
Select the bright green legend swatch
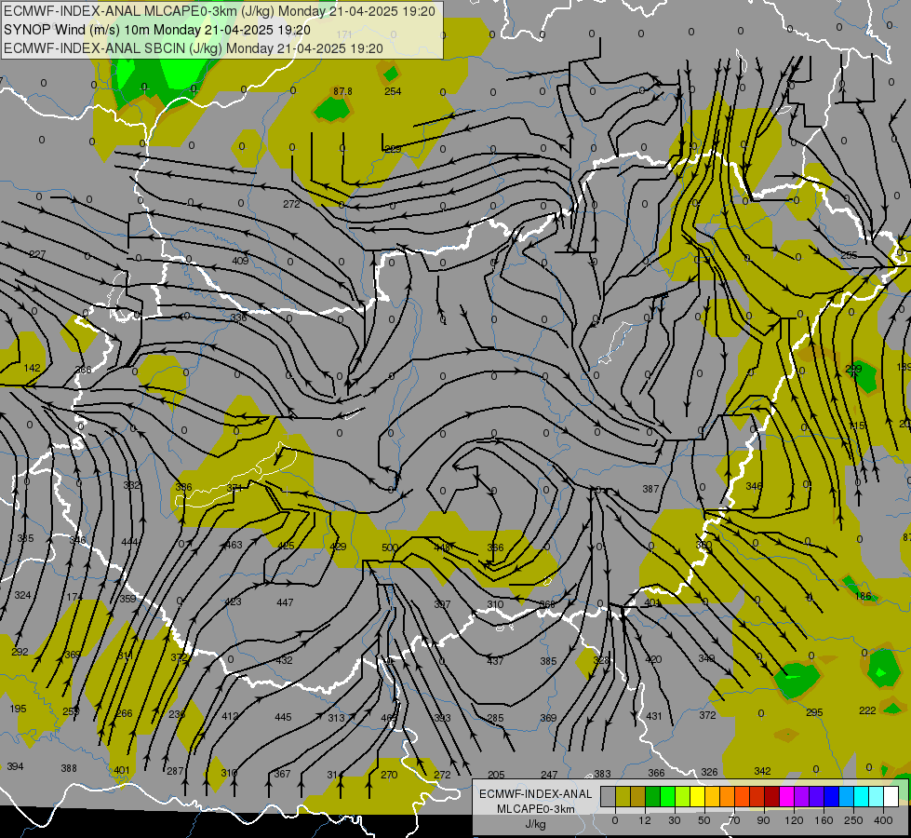click(667, 796)
